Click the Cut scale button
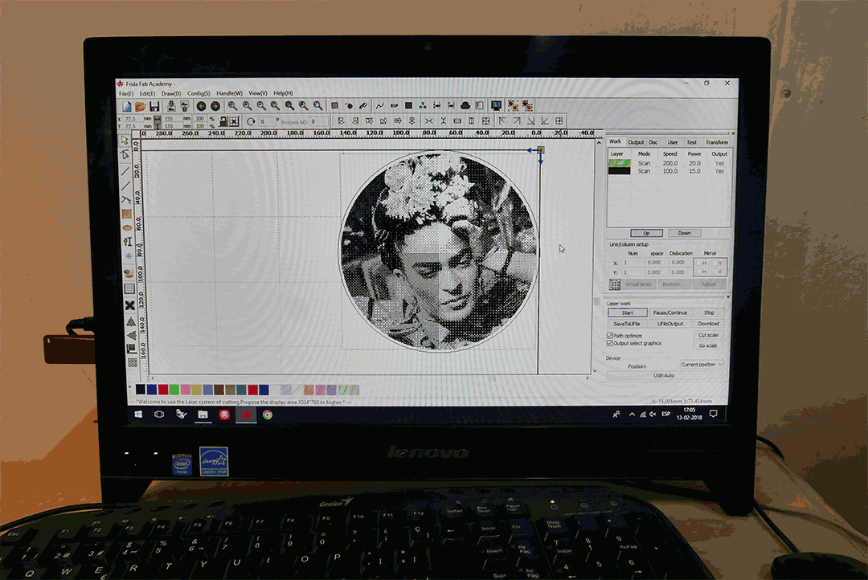The image size is (868, 580). click(x=708, y=335)
